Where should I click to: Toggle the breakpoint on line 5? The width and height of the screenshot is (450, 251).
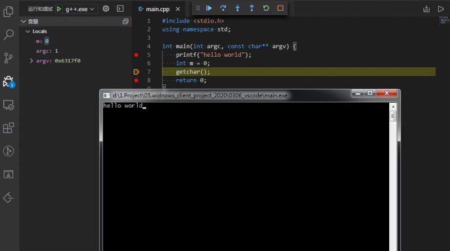coord(136,54)
